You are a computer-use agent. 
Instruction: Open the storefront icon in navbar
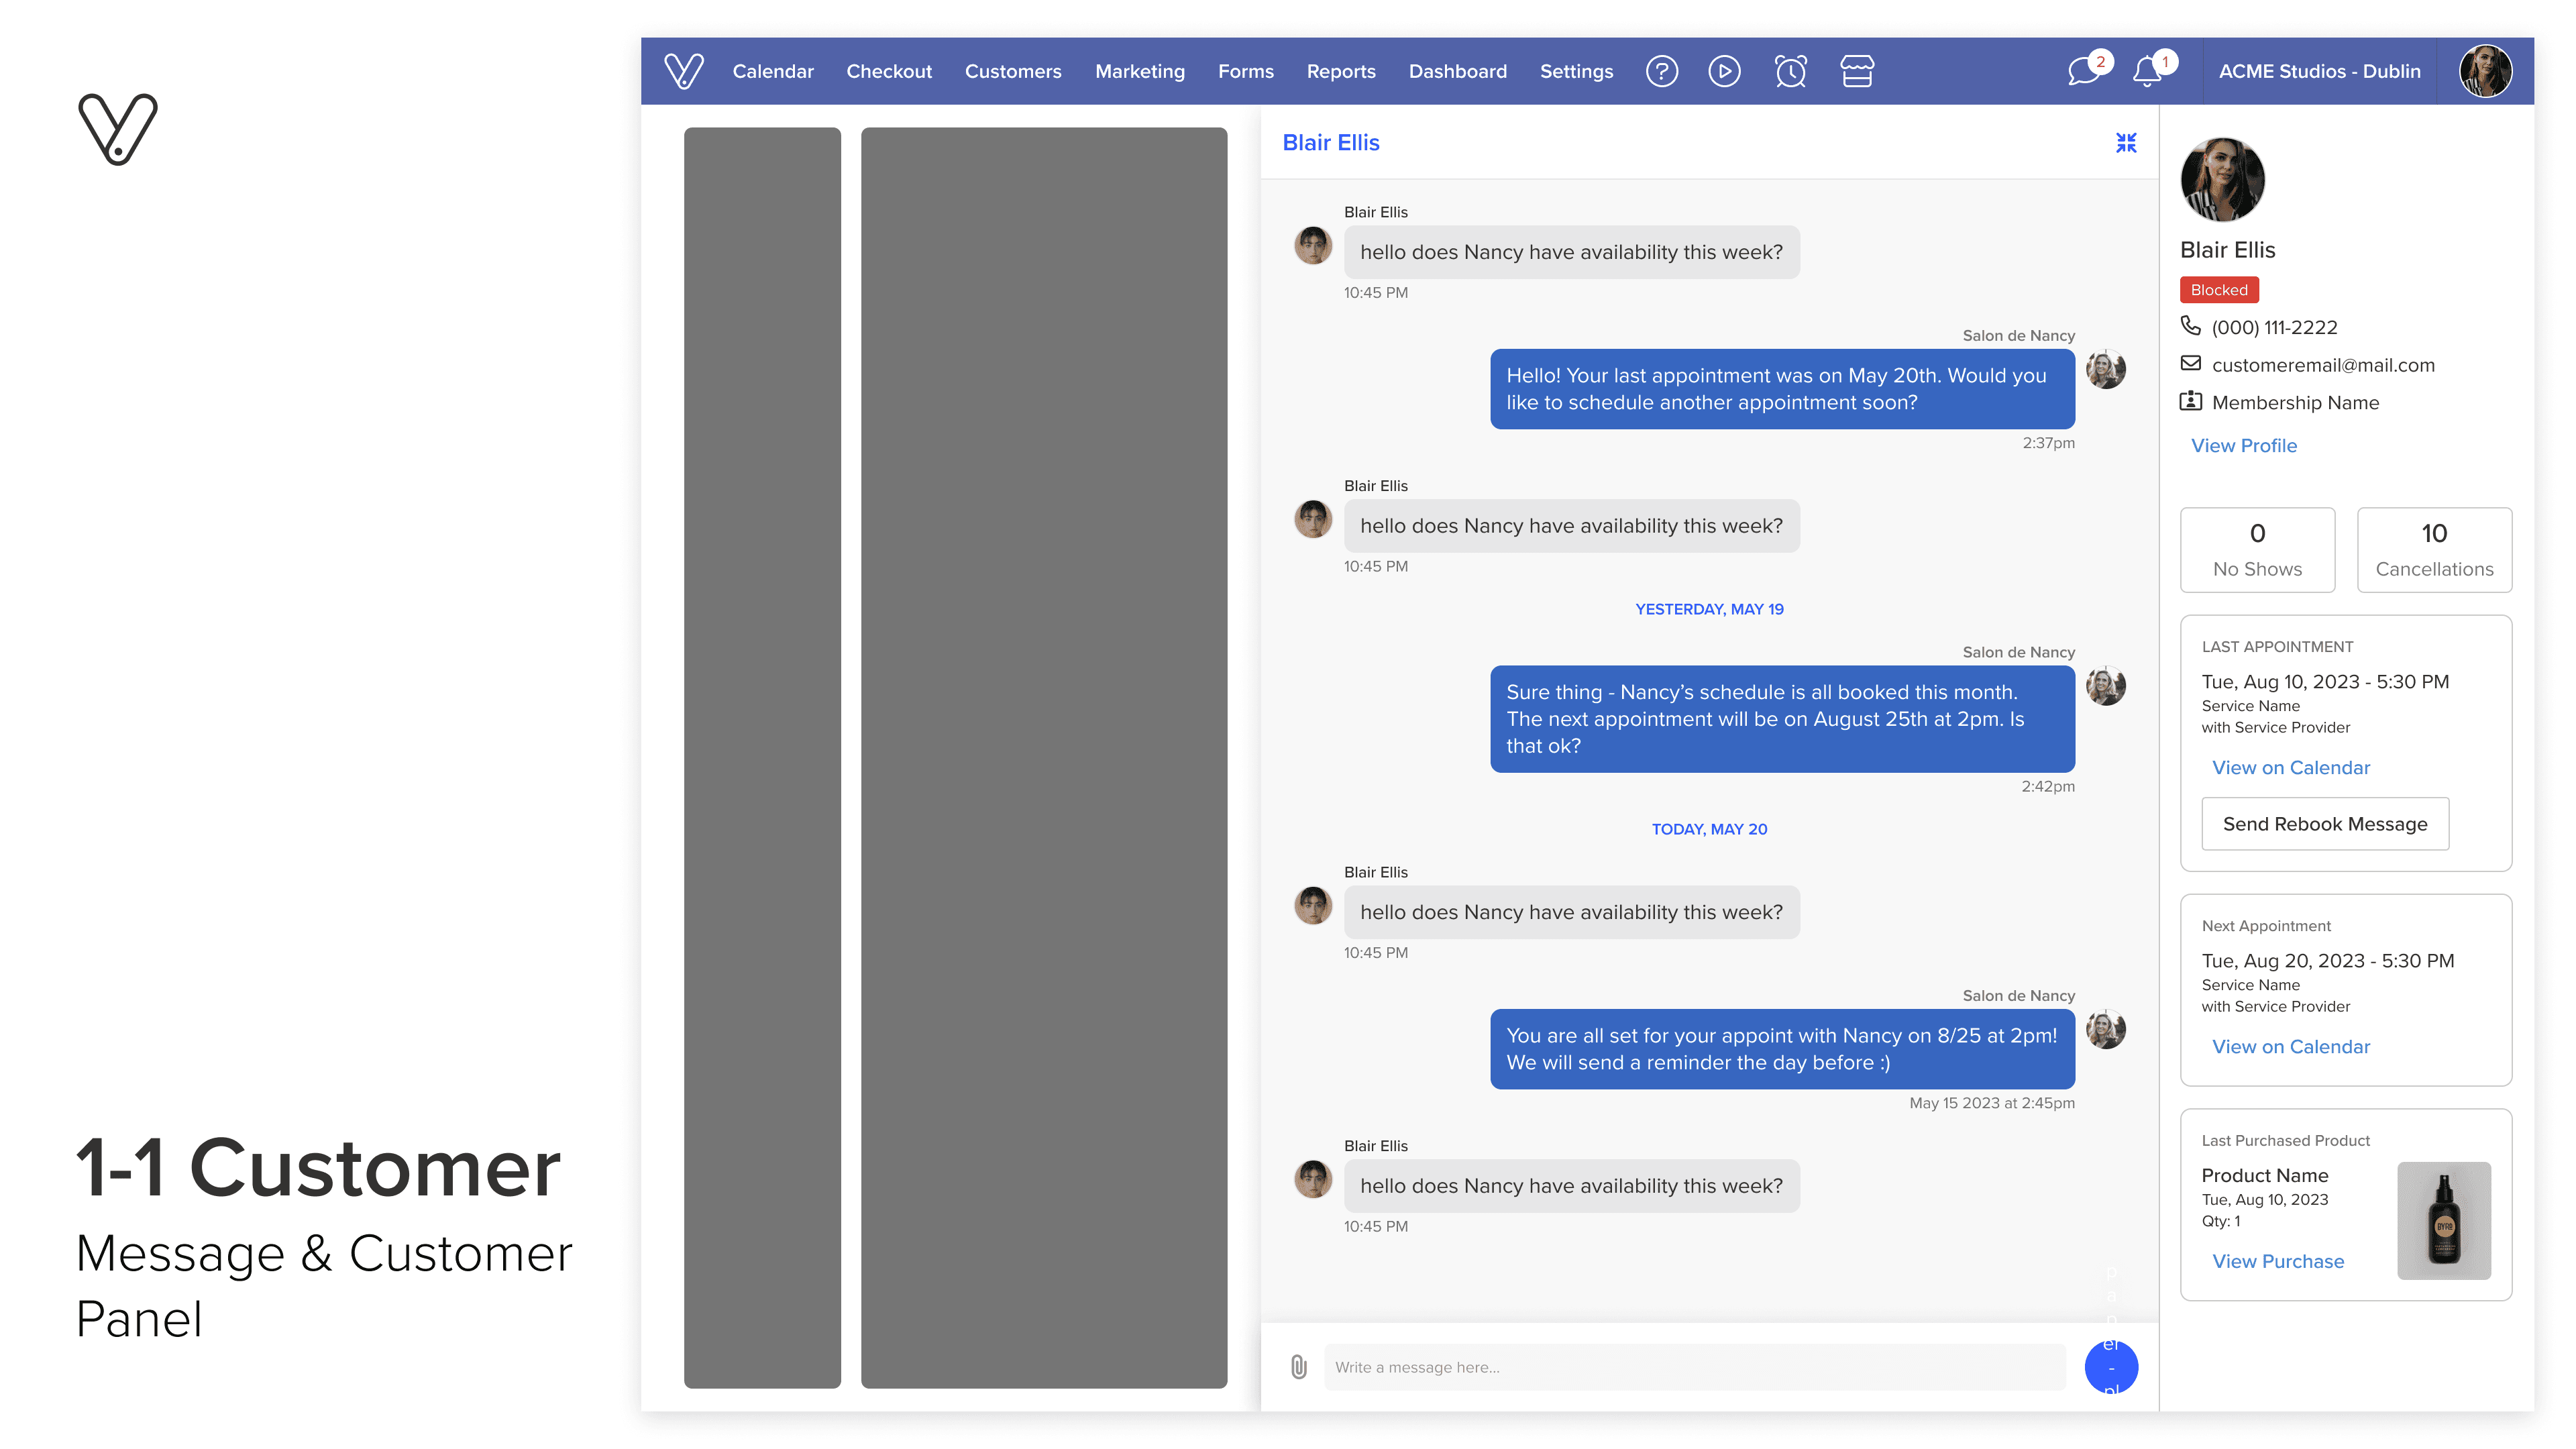pos(1857,71)
